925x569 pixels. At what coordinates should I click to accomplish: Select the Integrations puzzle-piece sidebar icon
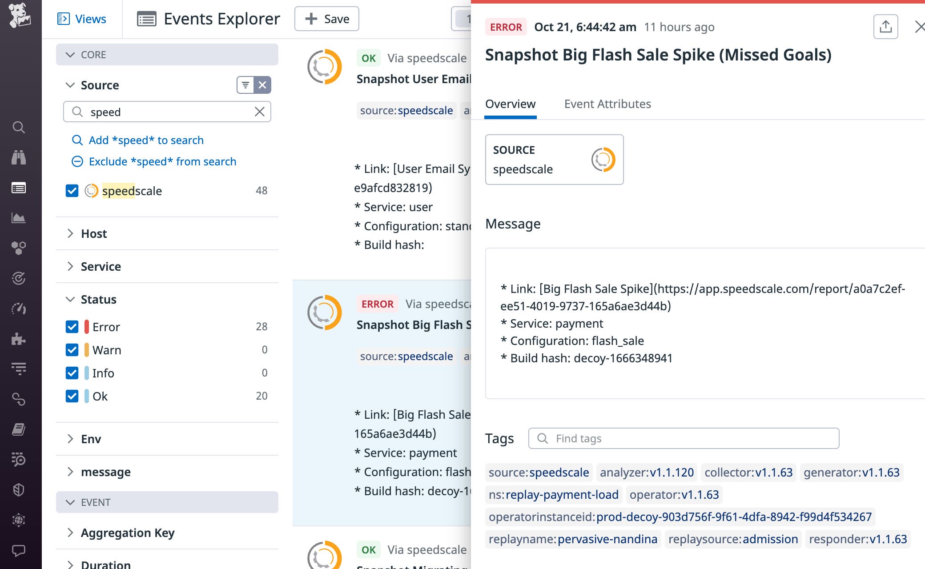(x=19, y=339)
